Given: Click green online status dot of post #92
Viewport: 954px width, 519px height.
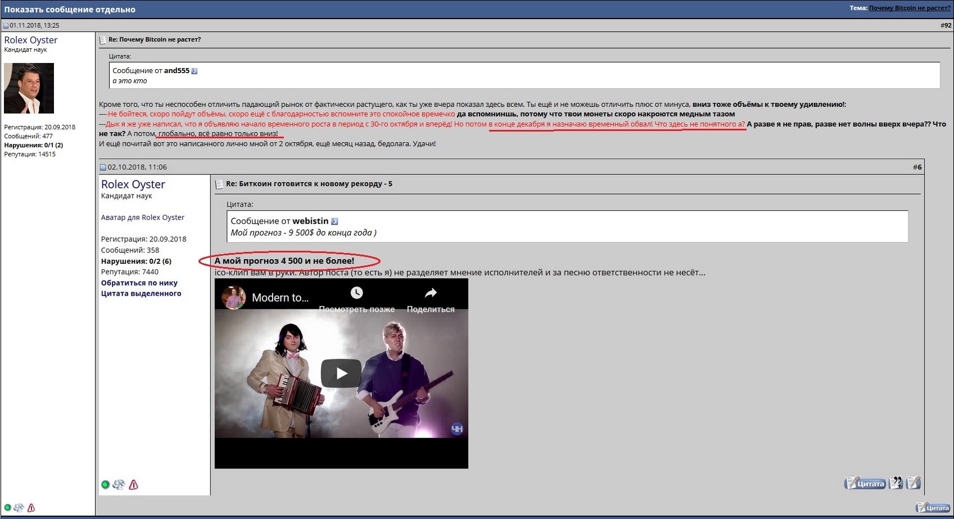Looking at the screenshot, I should pyautogui.click(x=8, y=508).
